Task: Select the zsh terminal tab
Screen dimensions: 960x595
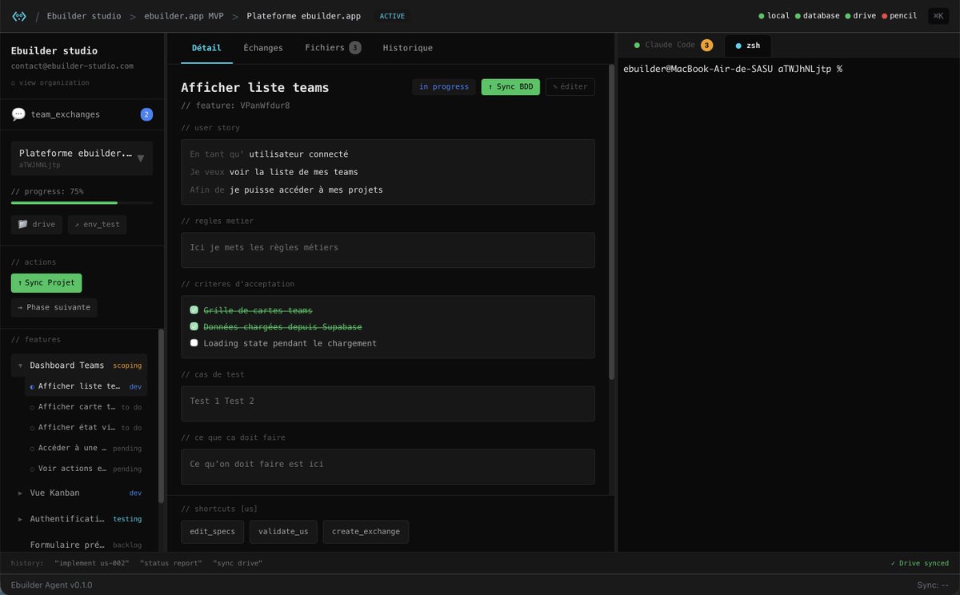Action: point(748,46)
